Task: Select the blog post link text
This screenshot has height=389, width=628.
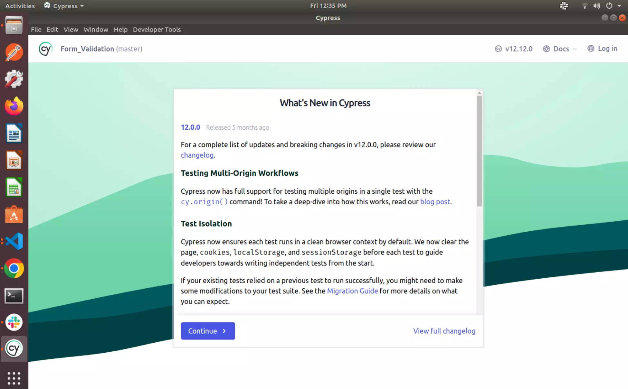Action: (435, 201)
